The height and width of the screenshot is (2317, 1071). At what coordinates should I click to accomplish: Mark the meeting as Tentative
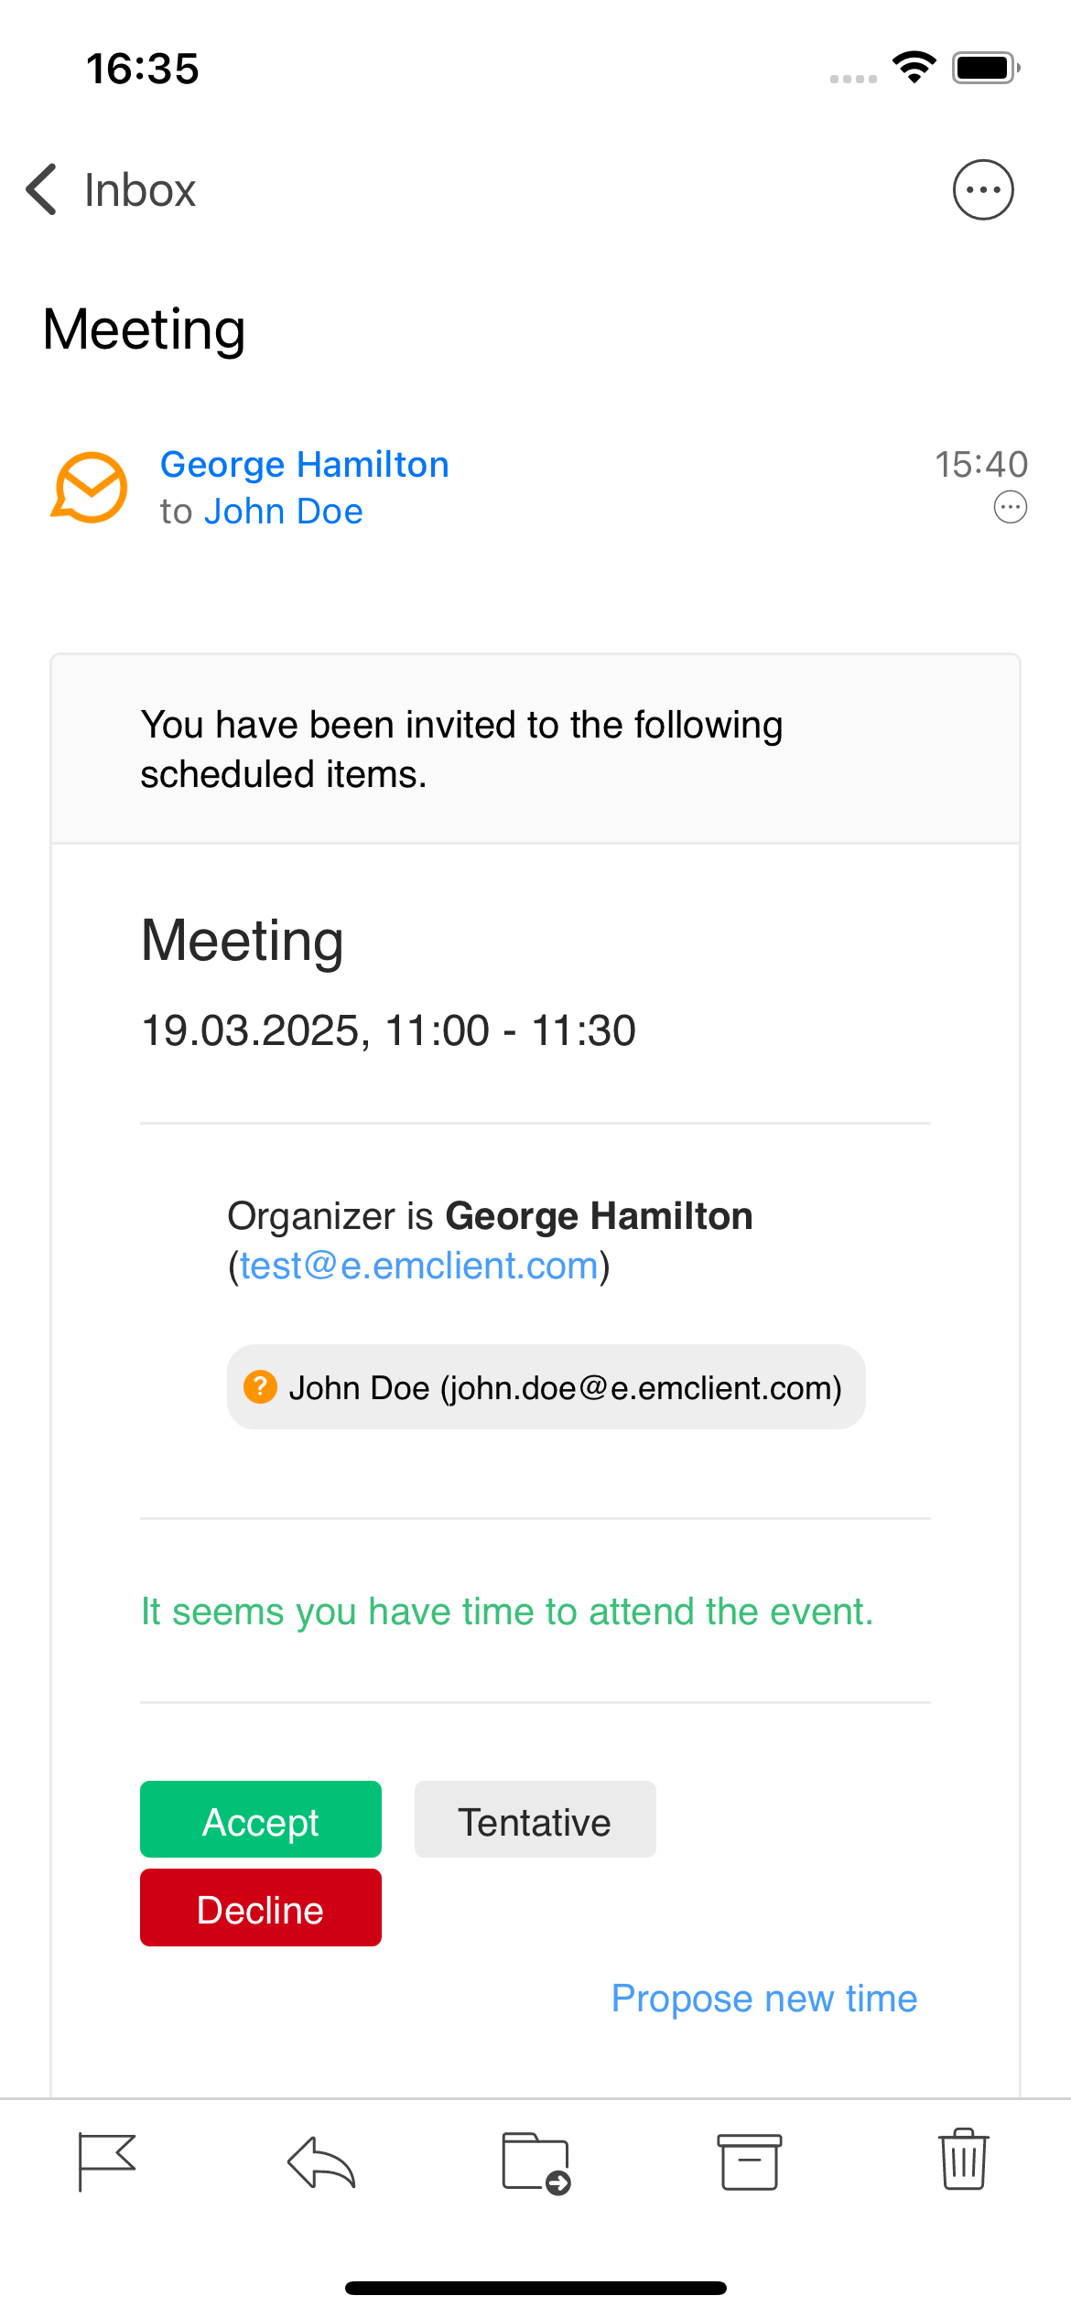pos(535,1819)
